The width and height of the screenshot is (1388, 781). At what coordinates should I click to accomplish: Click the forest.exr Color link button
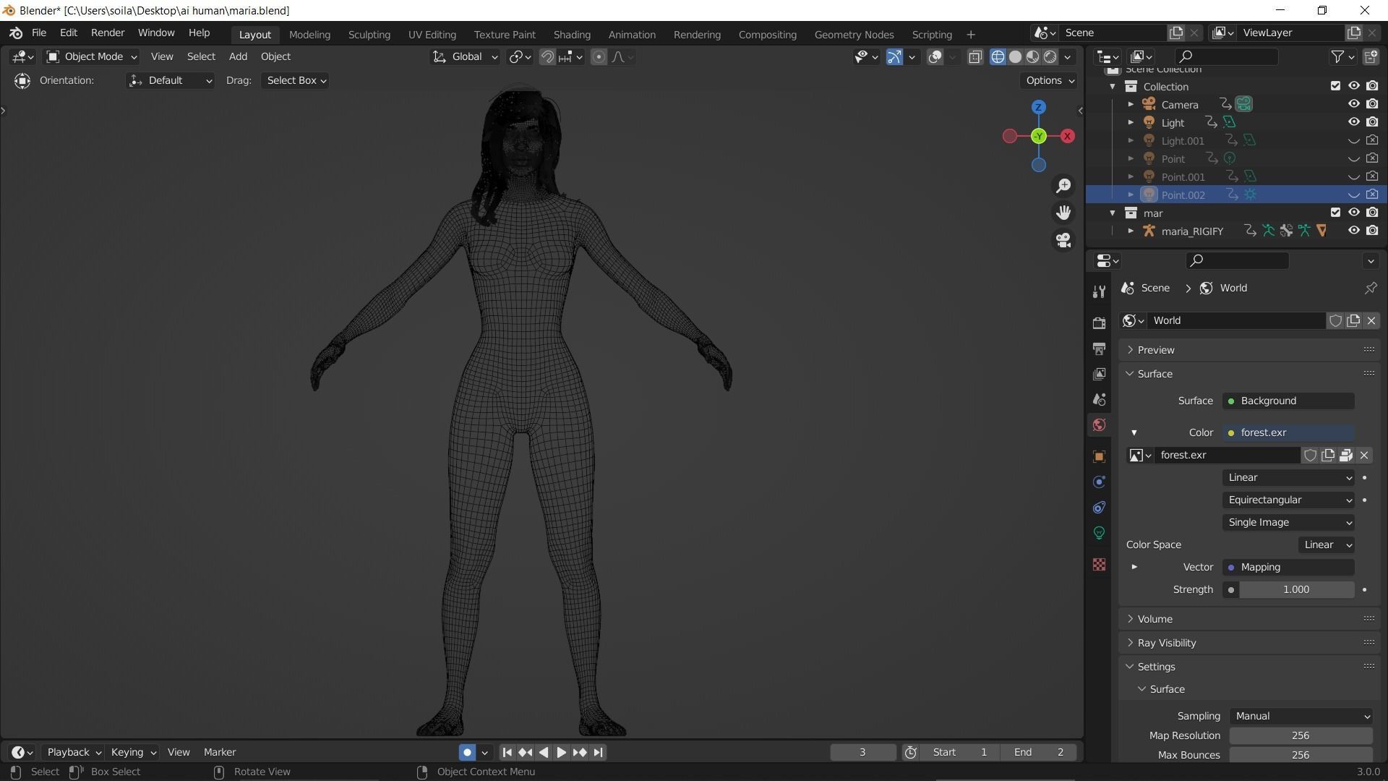pos(1288,432)
